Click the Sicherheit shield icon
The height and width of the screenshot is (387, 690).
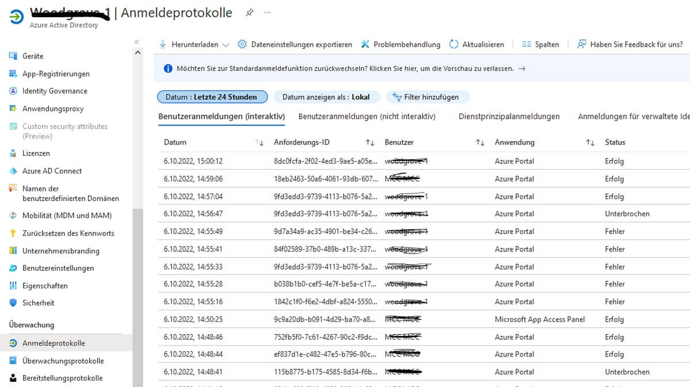tap(13, 303)
